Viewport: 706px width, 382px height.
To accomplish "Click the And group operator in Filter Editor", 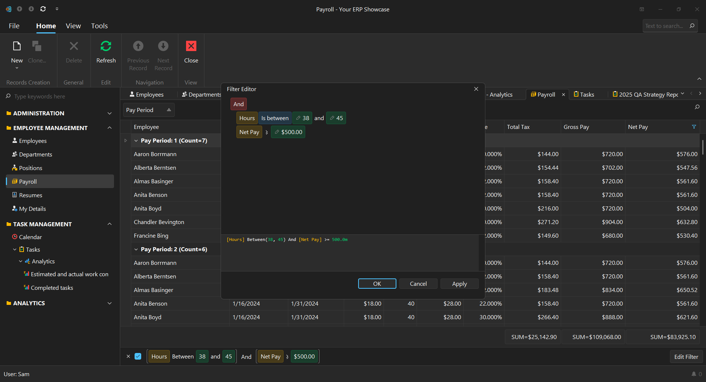I will [x=238, y=104].
